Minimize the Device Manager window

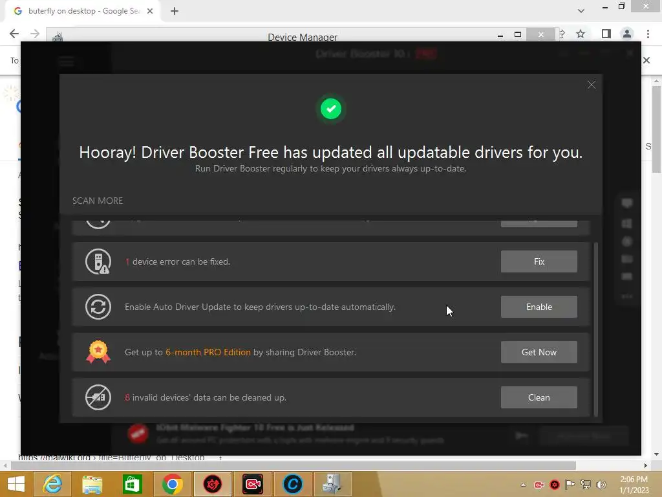pyautogui.click(x=500, y=35)
